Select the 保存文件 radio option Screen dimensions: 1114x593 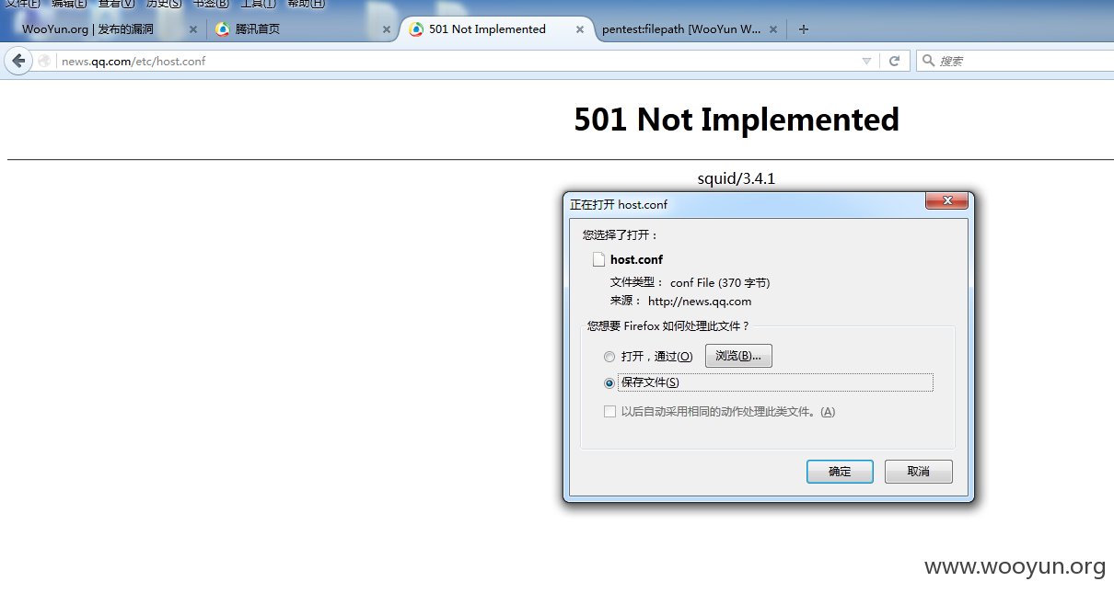pos(609,383)
